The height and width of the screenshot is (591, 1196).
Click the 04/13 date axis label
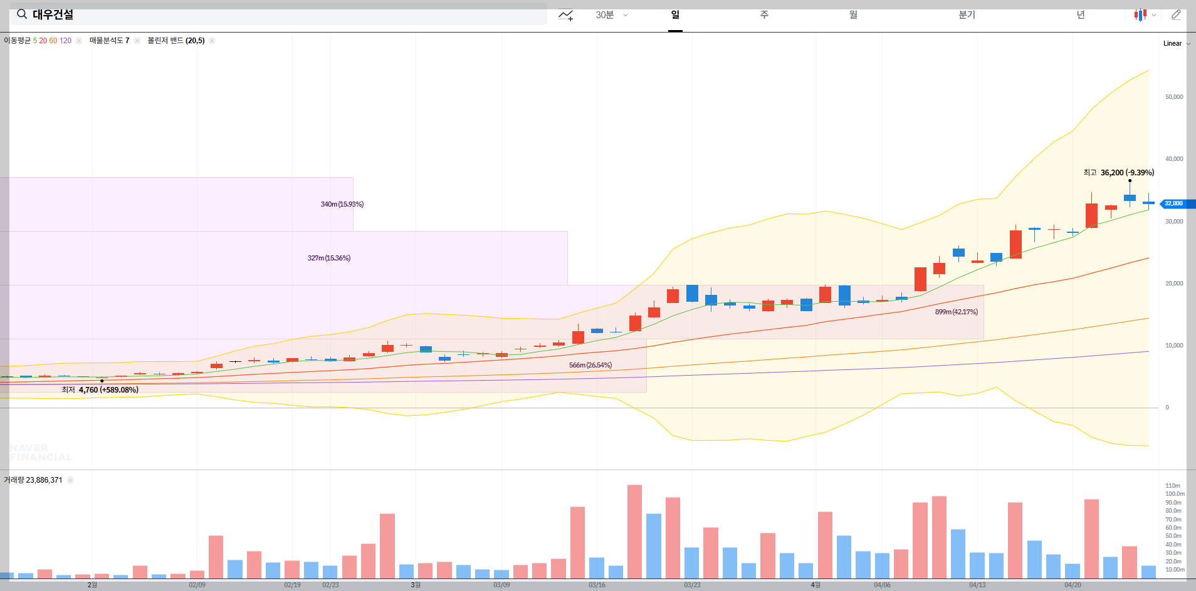[x=977, y=585]
